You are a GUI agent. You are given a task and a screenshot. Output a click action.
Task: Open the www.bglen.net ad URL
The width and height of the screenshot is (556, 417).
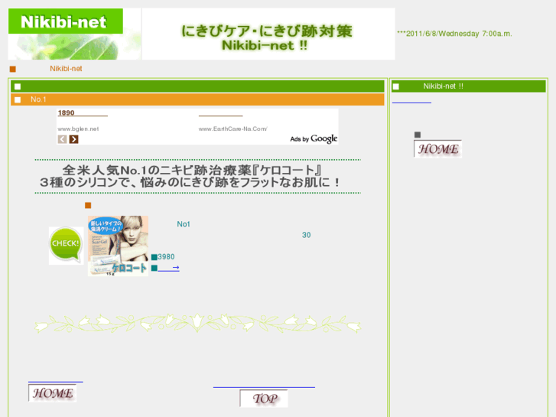coord(78,129)
